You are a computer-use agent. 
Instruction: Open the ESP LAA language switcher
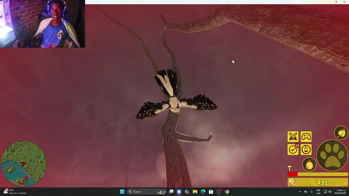(318, 192)
